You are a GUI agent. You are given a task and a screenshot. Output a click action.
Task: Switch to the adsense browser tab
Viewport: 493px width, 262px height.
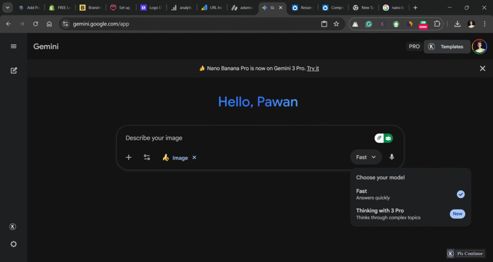tap(243, 8)
